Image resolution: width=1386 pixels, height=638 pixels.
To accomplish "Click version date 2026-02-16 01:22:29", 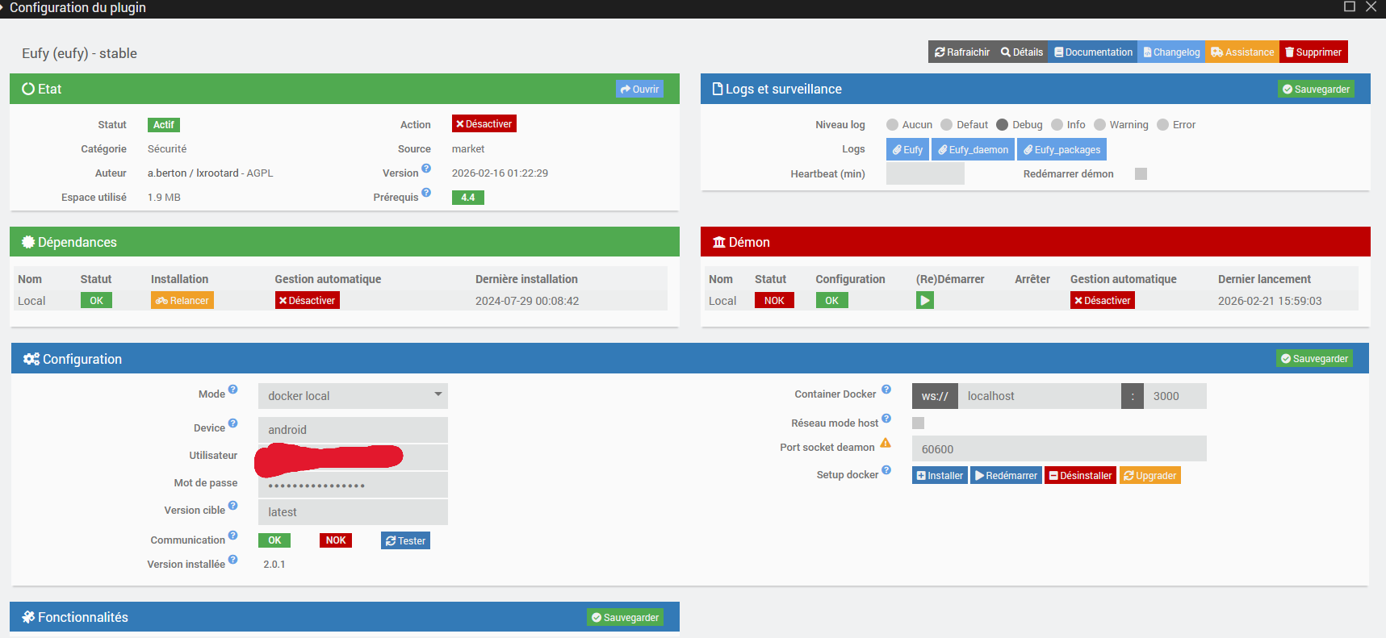I will [500, 173].
